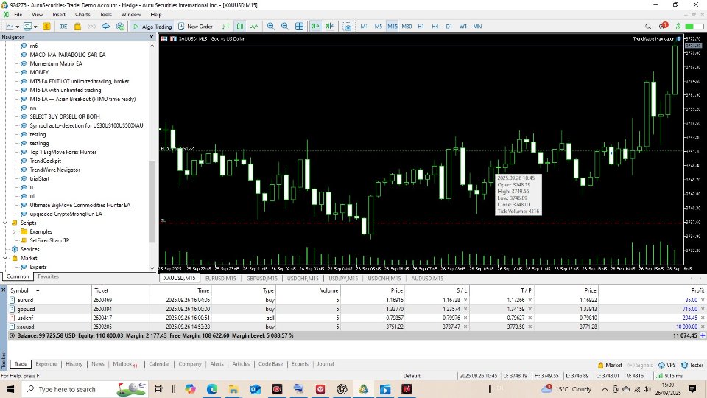Viewport: 707px width, 398px height.
Task: Close the xauusd trade with X
Action: 703,327
